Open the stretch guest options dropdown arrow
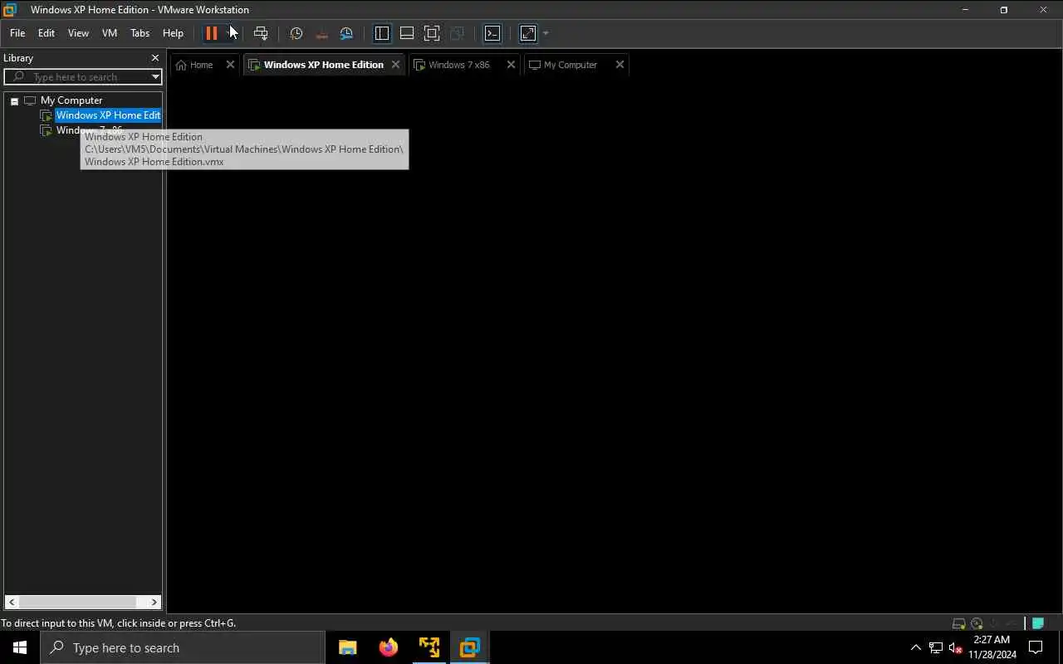The height and width of the screenshot is (664, 1063). (546, 33)
